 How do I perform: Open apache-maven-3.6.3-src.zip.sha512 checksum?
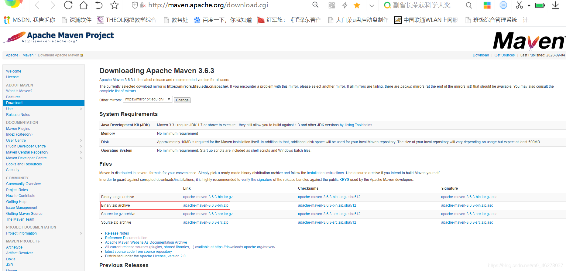(x=327, y=222)
